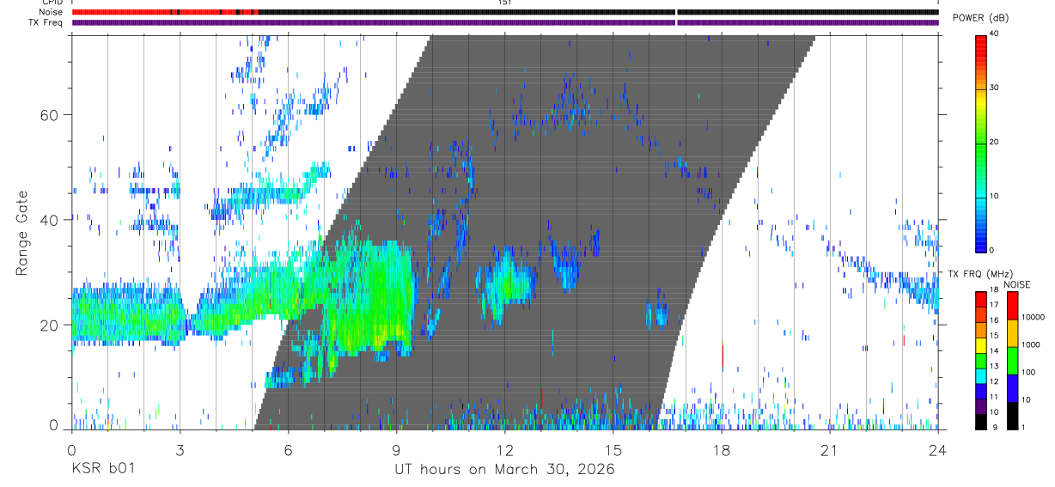Click the red segment of the NOISE colorbar

pyautogui.click(x=1012, y=306)
